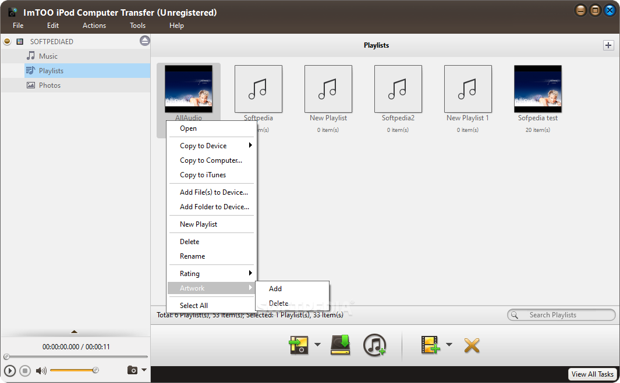Open the copy to device dropdown arrow
Screen dimensions: 620x383
coord(317,345)
